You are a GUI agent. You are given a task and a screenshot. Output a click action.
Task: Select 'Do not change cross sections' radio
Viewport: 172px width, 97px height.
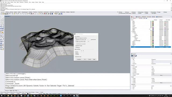(76, 38)
